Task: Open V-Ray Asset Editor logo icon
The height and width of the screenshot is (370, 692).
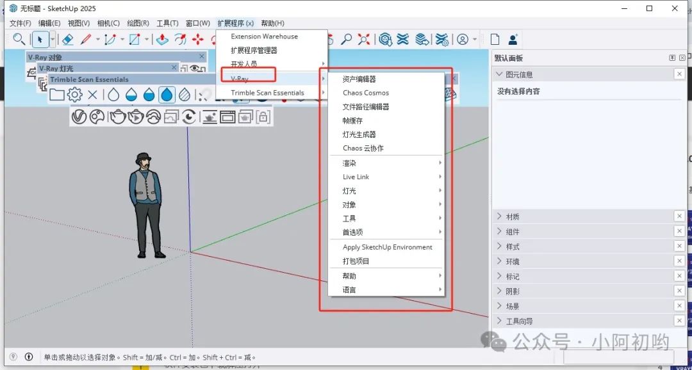Action: pos(79,117)
